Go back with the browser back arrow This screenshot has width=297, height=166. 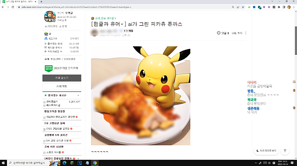tap(3, 7)
